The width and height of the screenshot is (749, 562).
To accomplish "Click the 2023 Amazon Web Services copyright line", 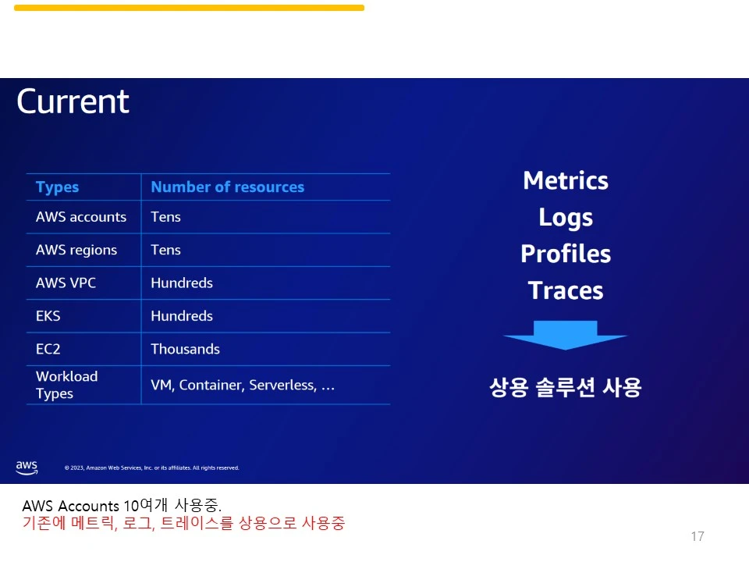I will coord(152,468).
